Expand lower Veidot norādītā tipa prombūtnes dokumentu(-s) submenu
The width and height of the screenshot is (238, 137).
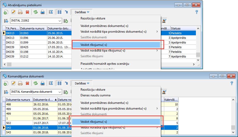(x=157, y=109)
